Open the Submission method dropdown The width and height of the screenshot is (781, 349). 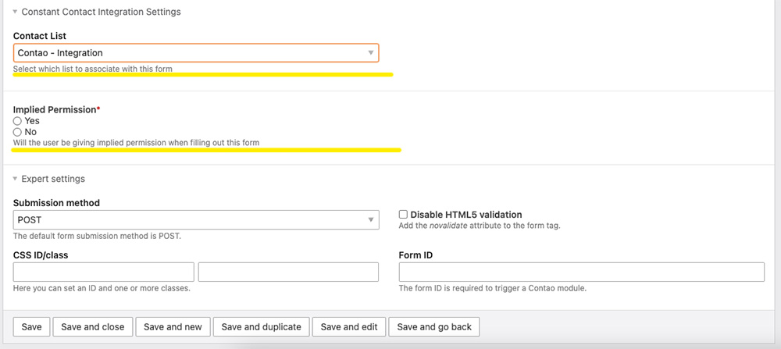[x=196, y=219]
